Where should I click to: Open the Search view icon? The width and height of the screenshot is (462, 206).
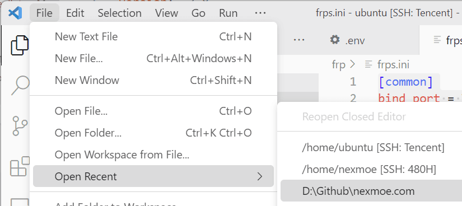20,86
